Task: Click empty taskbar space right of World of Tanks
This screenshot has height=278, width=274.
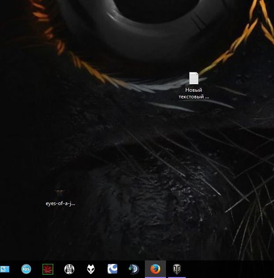Action: (228, 269)
